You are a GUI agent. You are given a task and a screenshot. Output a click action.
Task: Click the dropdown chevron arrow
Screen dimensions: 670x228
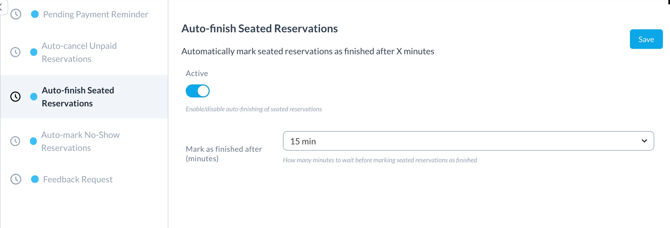[x=644, y=141]
